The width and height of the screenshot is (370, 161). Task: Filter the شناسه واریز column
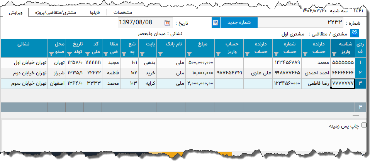[334, 54]
